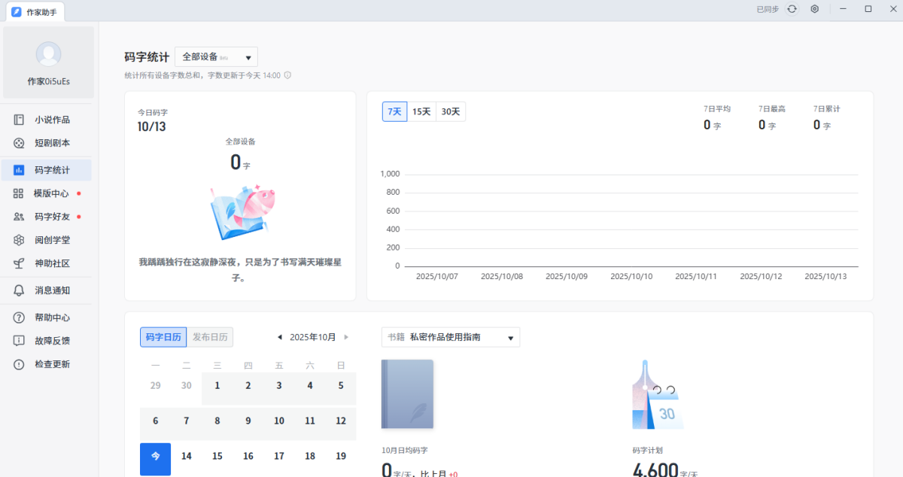The width and height of the screenshot is (903, 477).
Task: Go to 模版中心 in the sidebar
Action: pos(51,193)
